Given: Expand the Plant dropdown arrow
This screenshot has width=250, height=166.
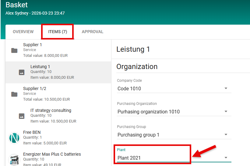Looking at the screenshot, I should (x=226, y=158).
